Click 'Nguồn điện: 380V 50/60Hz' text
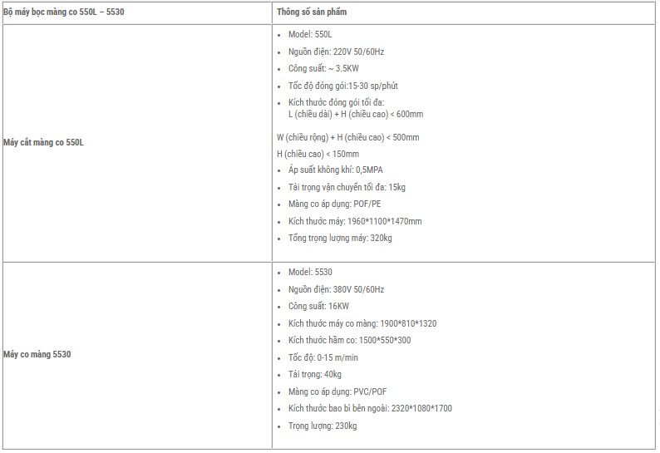This screenshot has width=660, height=453. click(336, 289)
